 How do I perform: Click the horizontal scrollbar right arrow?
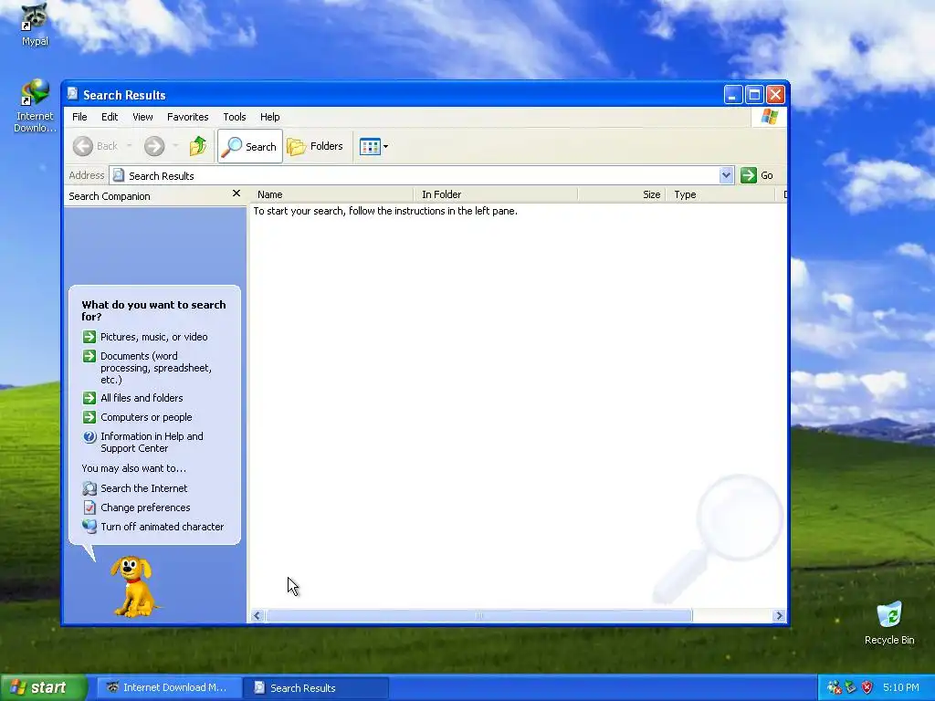(779, 616)
